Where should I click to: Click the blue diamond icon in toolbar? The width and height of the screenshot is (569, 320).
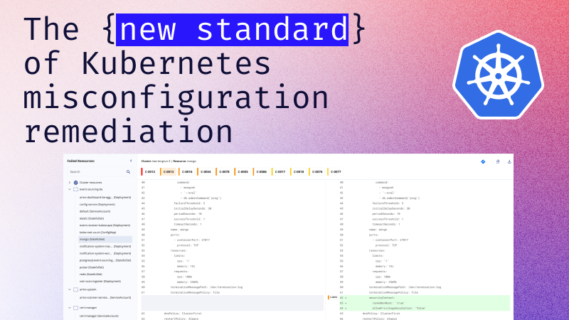(x=483, y=162)
